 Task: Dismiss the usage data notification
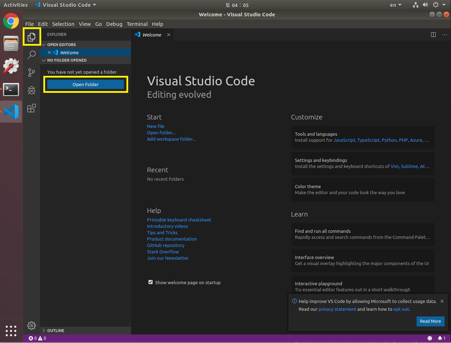[x=442, y=301]
